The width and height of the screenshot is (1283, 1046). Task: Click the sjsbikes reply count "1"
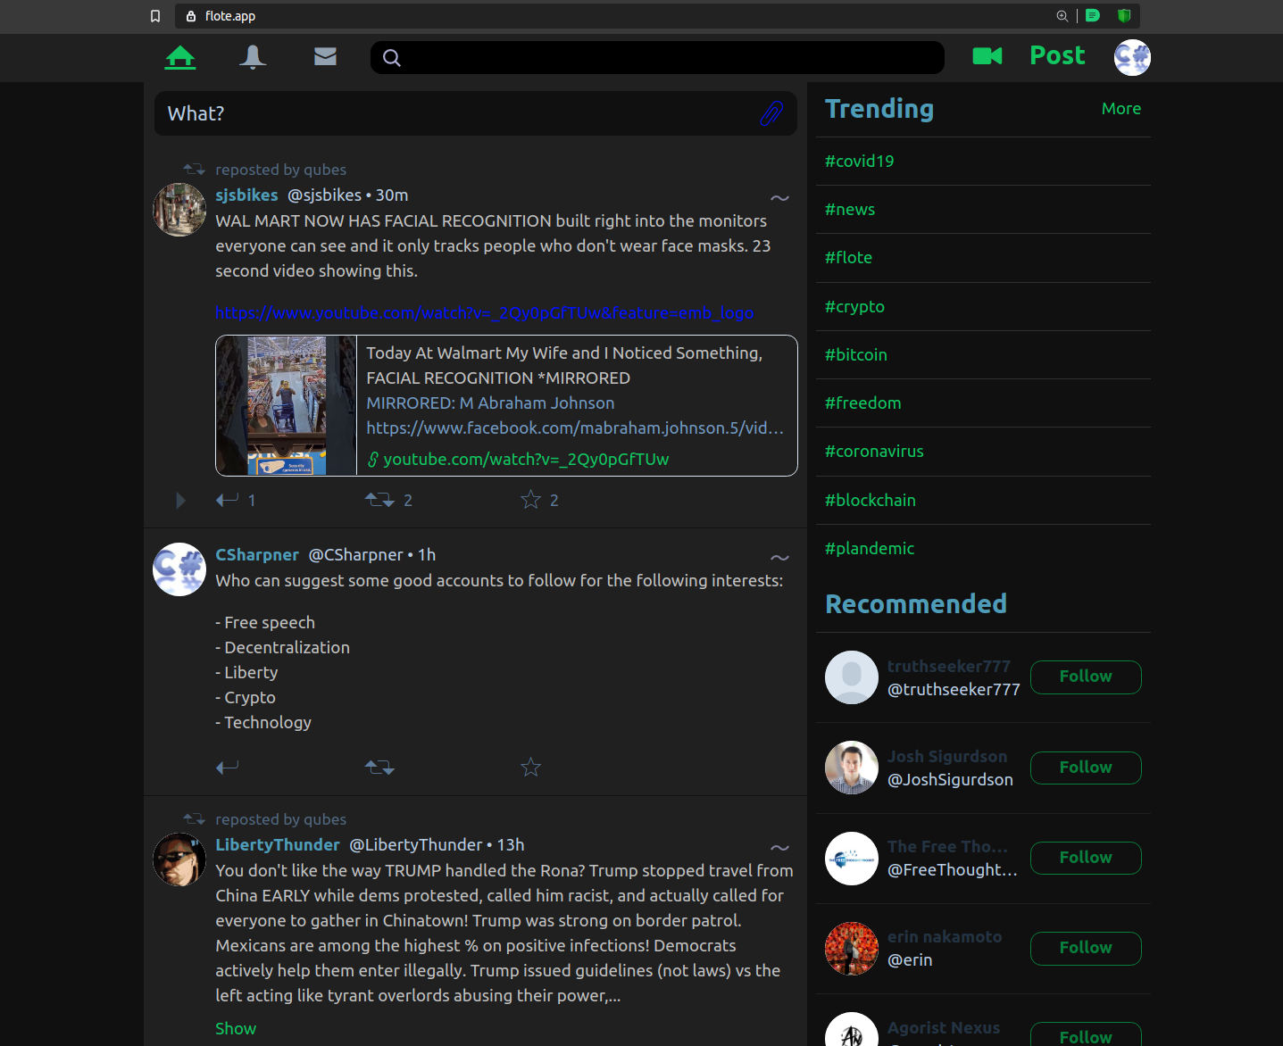[252, 501]
